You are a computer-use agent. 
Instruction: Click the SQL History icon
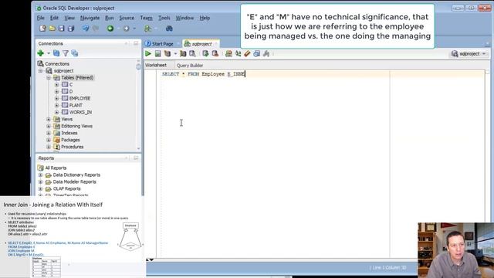coord(257,53)
